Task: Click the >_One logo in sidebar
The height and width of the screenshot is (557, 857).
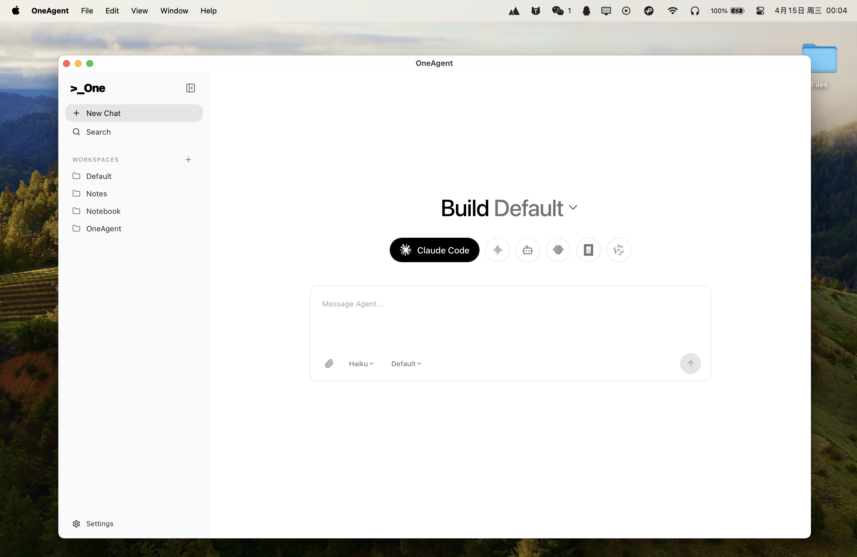Action: coord(88,88)
